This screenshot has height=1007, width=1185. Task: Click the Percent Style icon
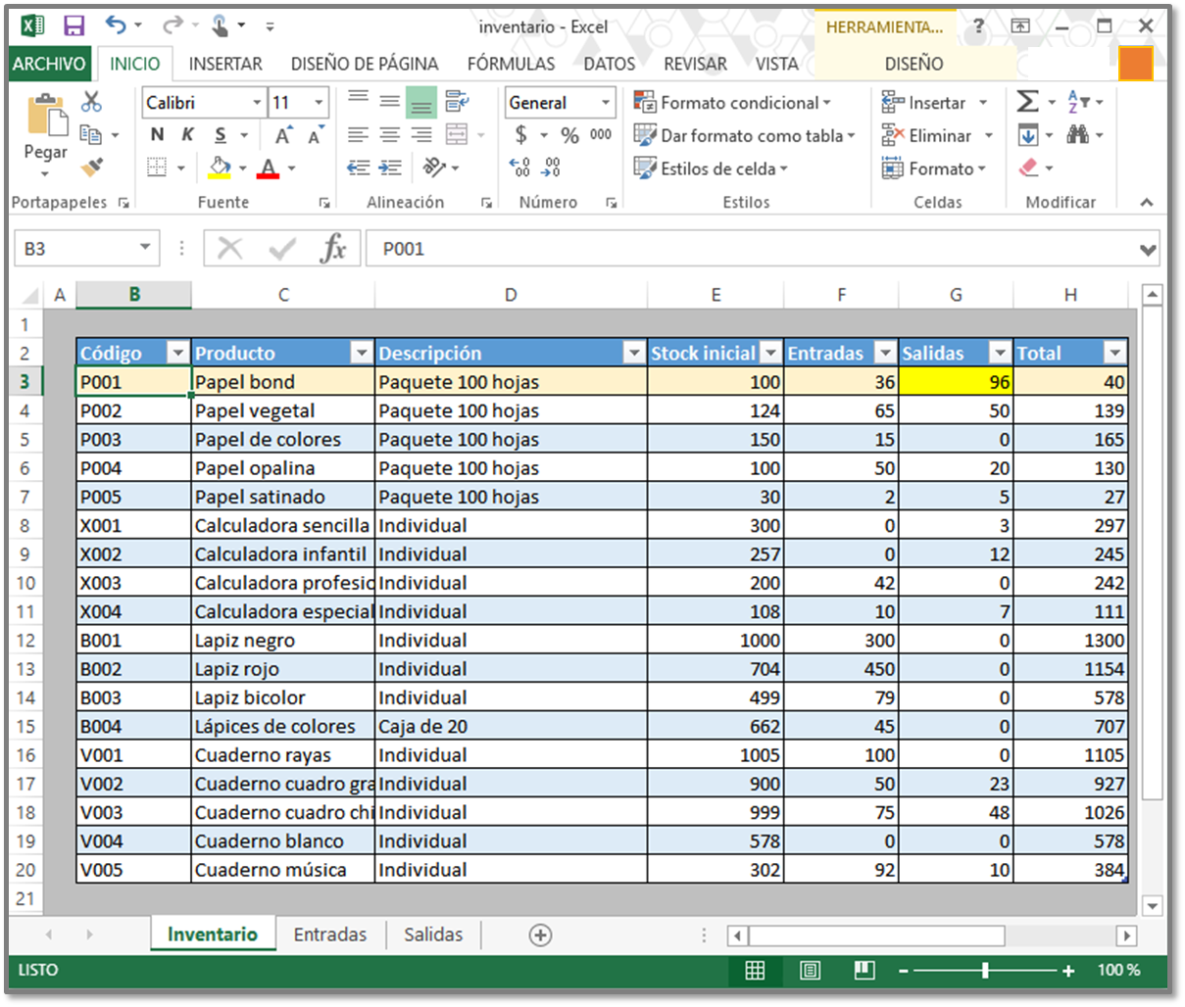tap(569, 135)
